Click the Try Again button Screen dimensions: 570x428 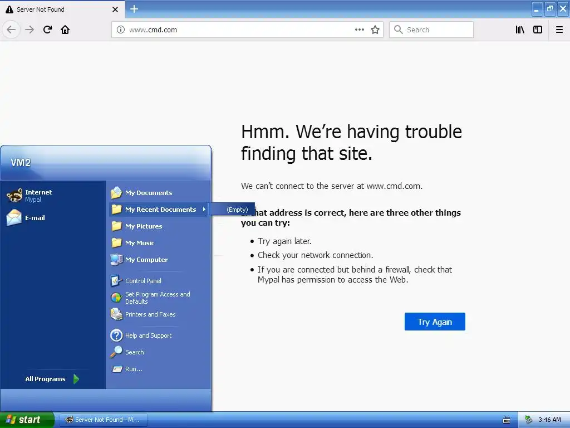pos(435,322)
